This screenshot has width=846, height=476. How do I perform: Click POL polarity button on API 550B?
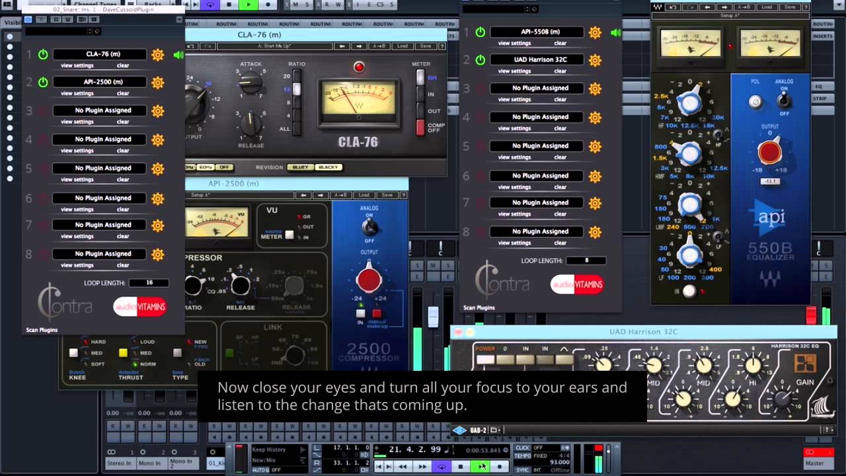[755, 102]
